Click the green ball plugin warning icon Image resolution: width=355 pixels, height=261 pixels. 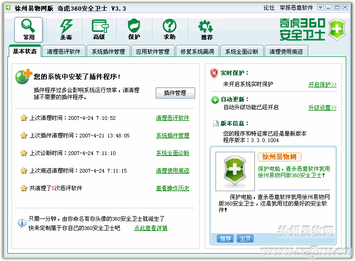(x=23, y=77)
